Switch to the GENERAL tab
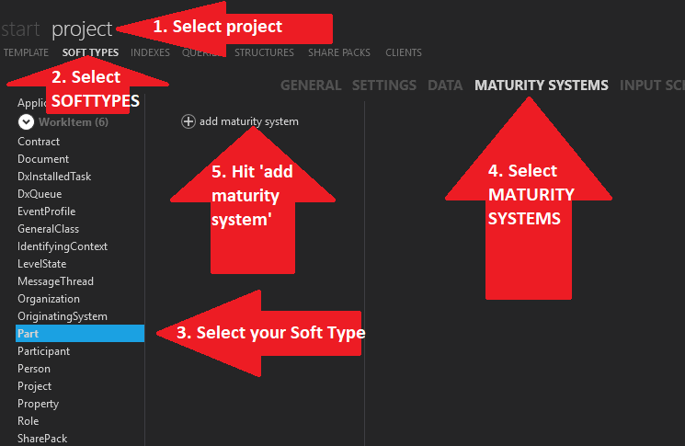685x446 pixels. coord(311,86)
